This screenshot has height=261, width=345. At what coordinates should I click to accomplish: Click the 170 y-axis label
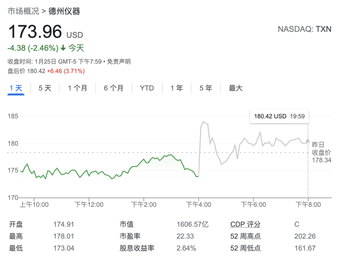tap(13, 197)
